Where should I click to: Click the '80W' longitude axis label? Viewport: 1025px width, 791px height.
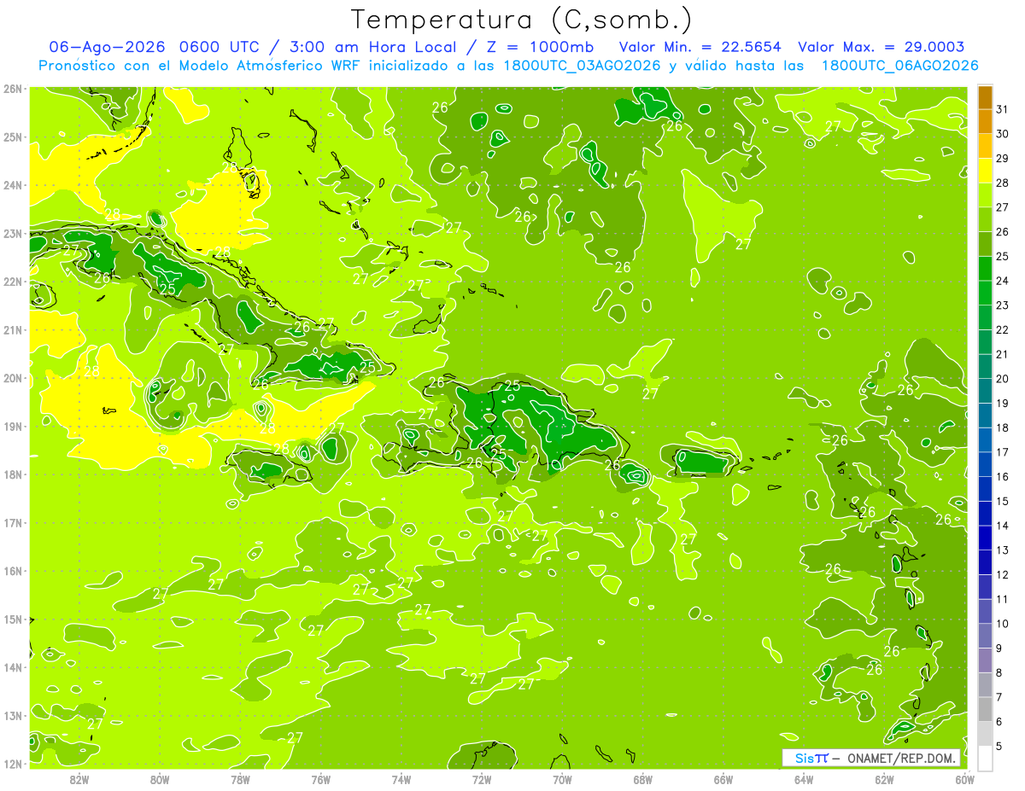(160, 779)
